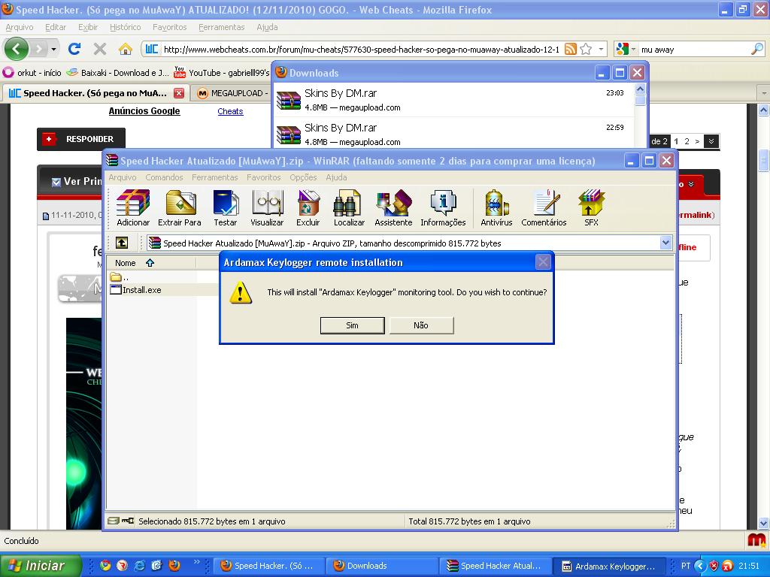
Task: Open the Comandos menu in WinRAR
Action: [x=164, y=177]
